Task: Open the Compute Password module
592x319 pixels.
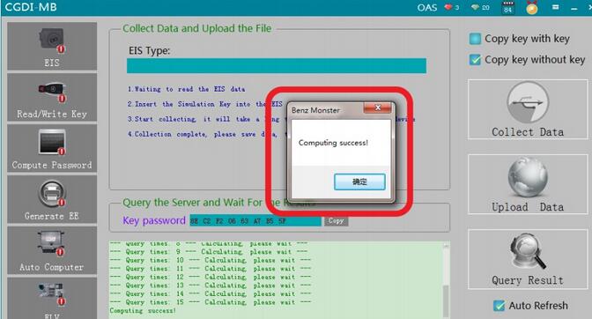Action: [x=52, y=148]
